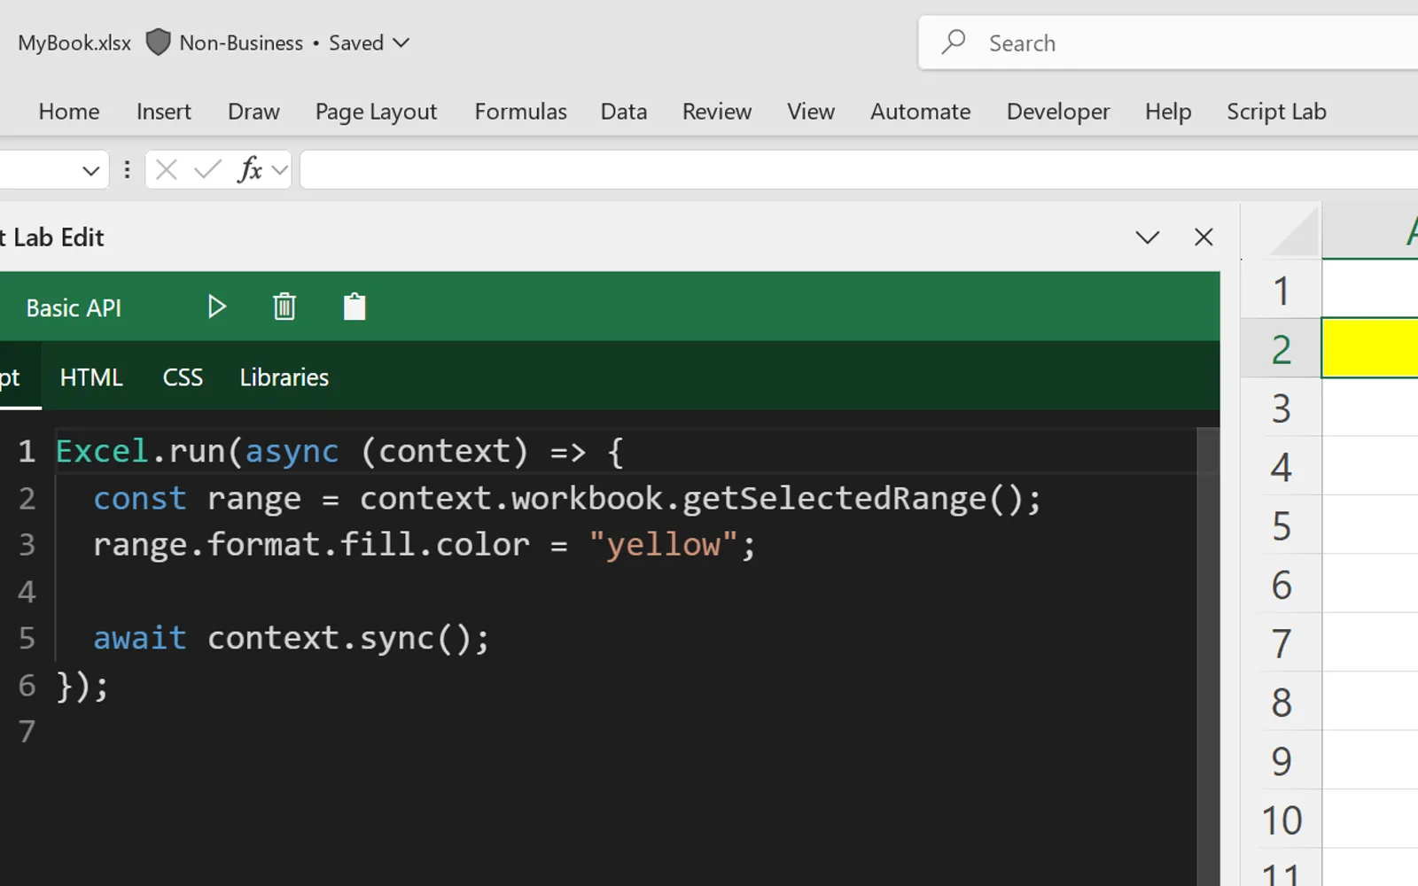The height and width of the screenshot is (886, 1418).
Task: Switch to the Draw tab
Action: click(x=253, y=112)
